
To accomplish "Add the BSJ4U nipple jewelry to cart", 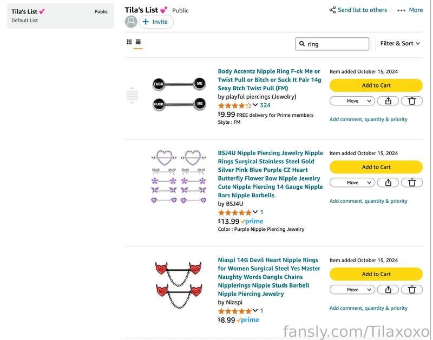I will 376,167.
